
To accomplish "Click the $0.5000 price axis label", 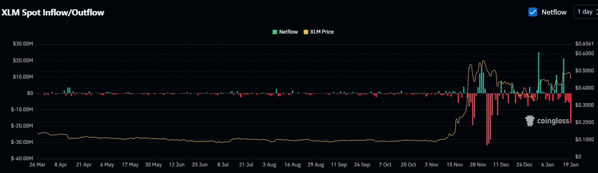I will point(584,71).
